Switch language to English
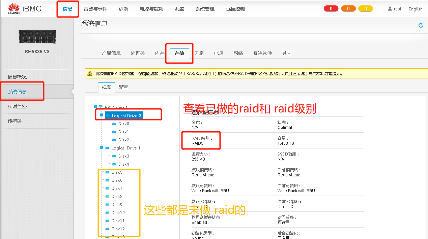The image size is (428, 239). (x=416, y=9)
